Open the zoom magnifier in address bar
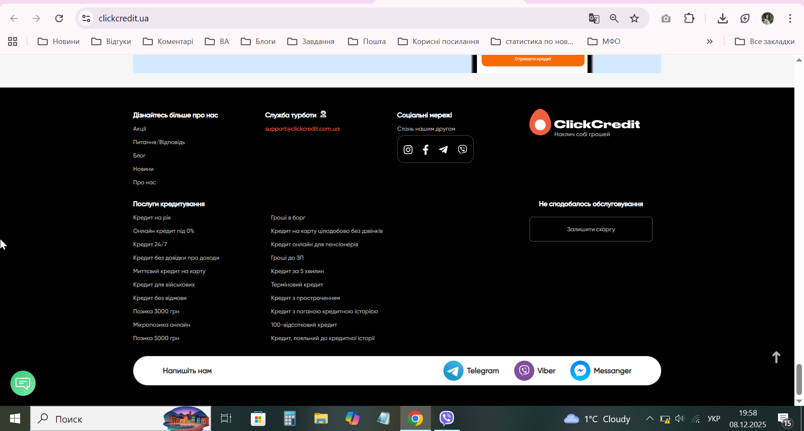 coord(614,18)
